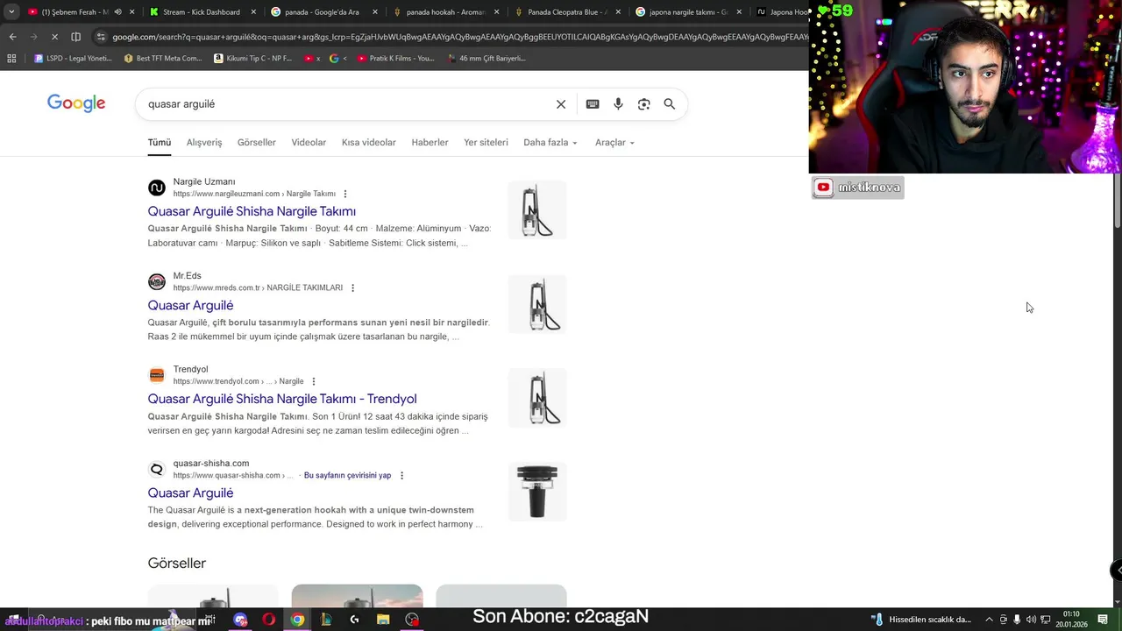This screenshot has height=631, width=1122.
Task: Click the magnifier search submit icon
Action: click(670, 104)
